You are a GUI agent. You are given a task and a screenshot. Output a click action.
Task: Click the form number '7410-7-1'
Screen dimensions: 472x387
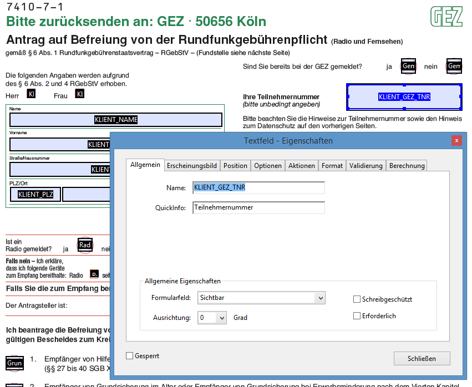click(35, 7)
